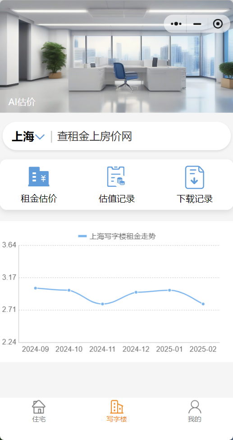Click the 下载记录 text label
233x440 pixels.
[195, 199]
